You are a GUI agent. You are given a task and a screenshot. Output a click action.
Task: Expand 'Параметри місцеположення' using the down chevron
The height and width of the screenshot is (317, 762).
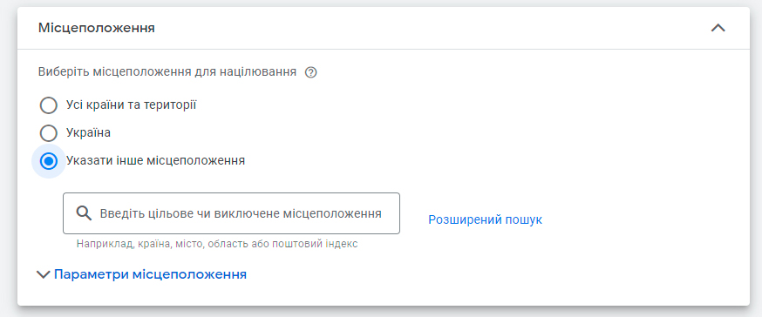(x=44, y=275)
